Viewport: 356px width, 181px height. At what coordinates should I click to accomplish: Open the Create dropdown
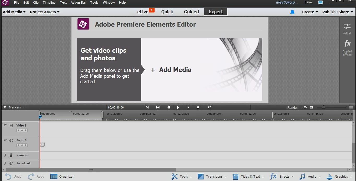(x=310, y=12)
